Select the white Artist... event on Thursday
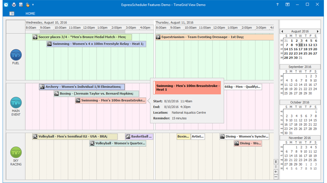 pos(198,137)
